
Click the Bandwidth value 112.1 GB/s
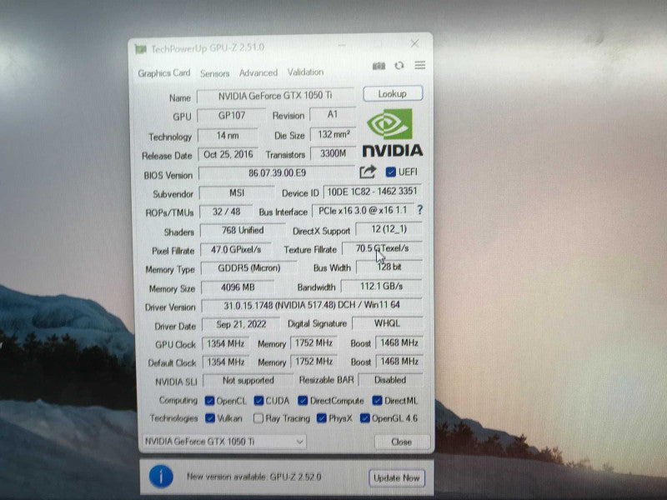point(382,286)
